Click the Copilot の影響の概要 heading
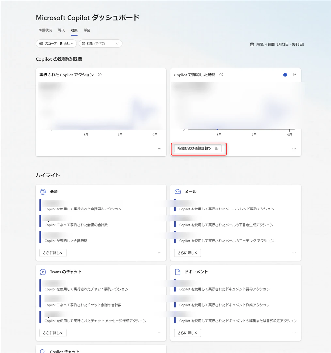The width and height of the screenshot is (331, 353). click(59, 59)
